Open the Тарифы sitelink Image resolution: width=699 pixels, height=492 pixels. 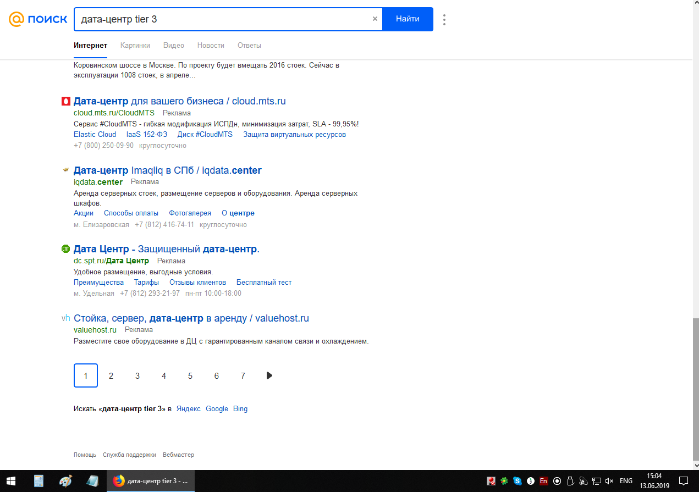tap(147, 283)
